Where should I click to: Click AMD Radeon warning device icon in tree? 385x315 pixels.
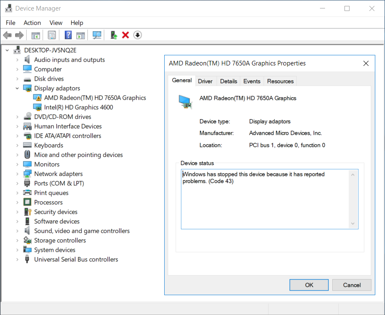(x=37, y=98)
